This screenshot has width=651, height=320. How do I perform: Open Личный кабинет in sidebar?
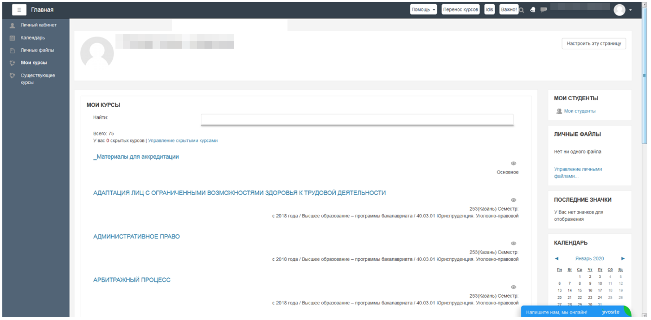click(38, 26)
